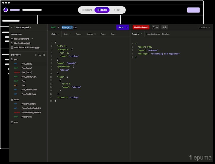The height and width of the screenshot is (164, 215).
Task: Click the base_url request URL field
Action: pyautogui.click(x=67, y=27)
